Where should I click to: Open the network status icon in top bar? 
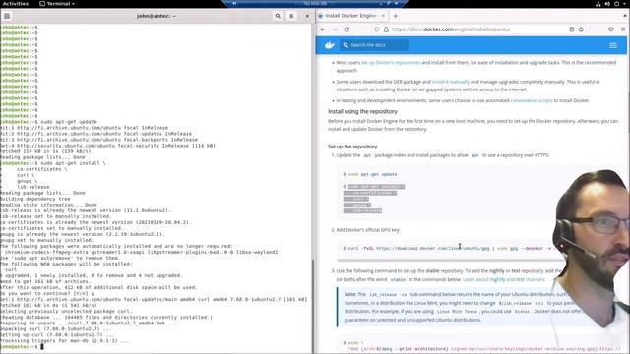(598, 4)
